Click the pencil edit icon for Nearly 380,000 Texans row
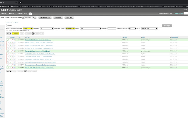The image size is (188, 118). 12,68
